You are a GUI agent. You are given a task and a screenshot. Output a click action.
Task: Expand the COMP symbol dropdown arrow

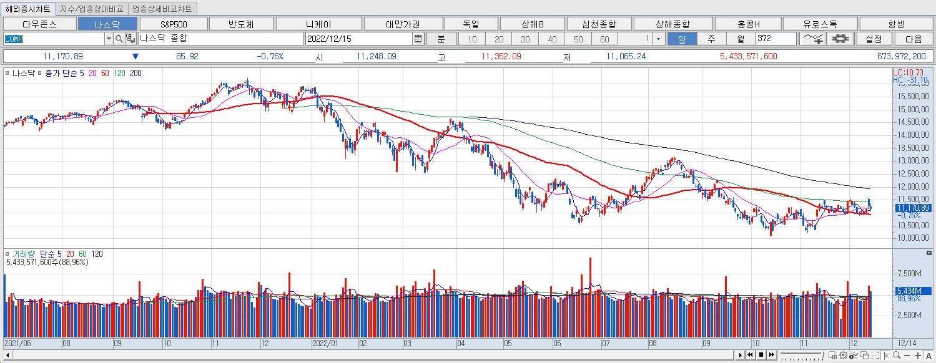click(x=109, y=39)
